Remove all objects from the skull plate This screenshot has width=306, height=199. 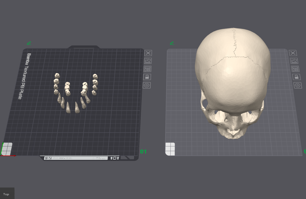[293, 53]
